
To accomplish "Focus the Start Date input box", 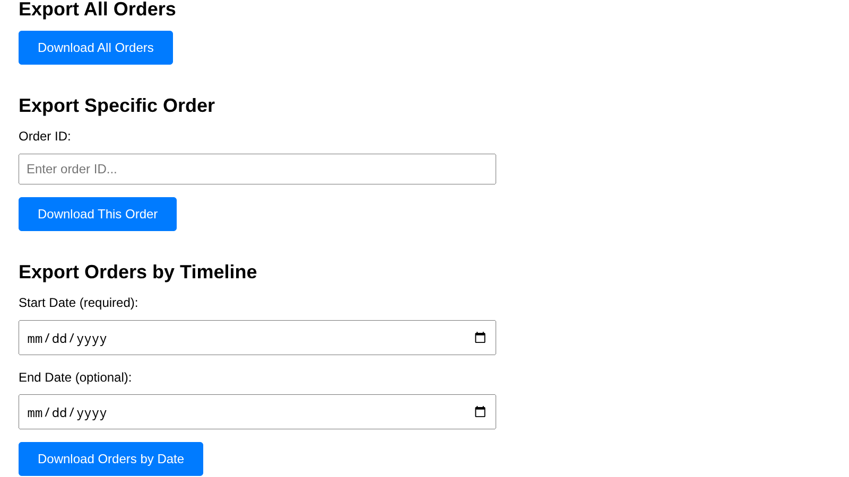I will pyautogui.click(x=265, y=338).
